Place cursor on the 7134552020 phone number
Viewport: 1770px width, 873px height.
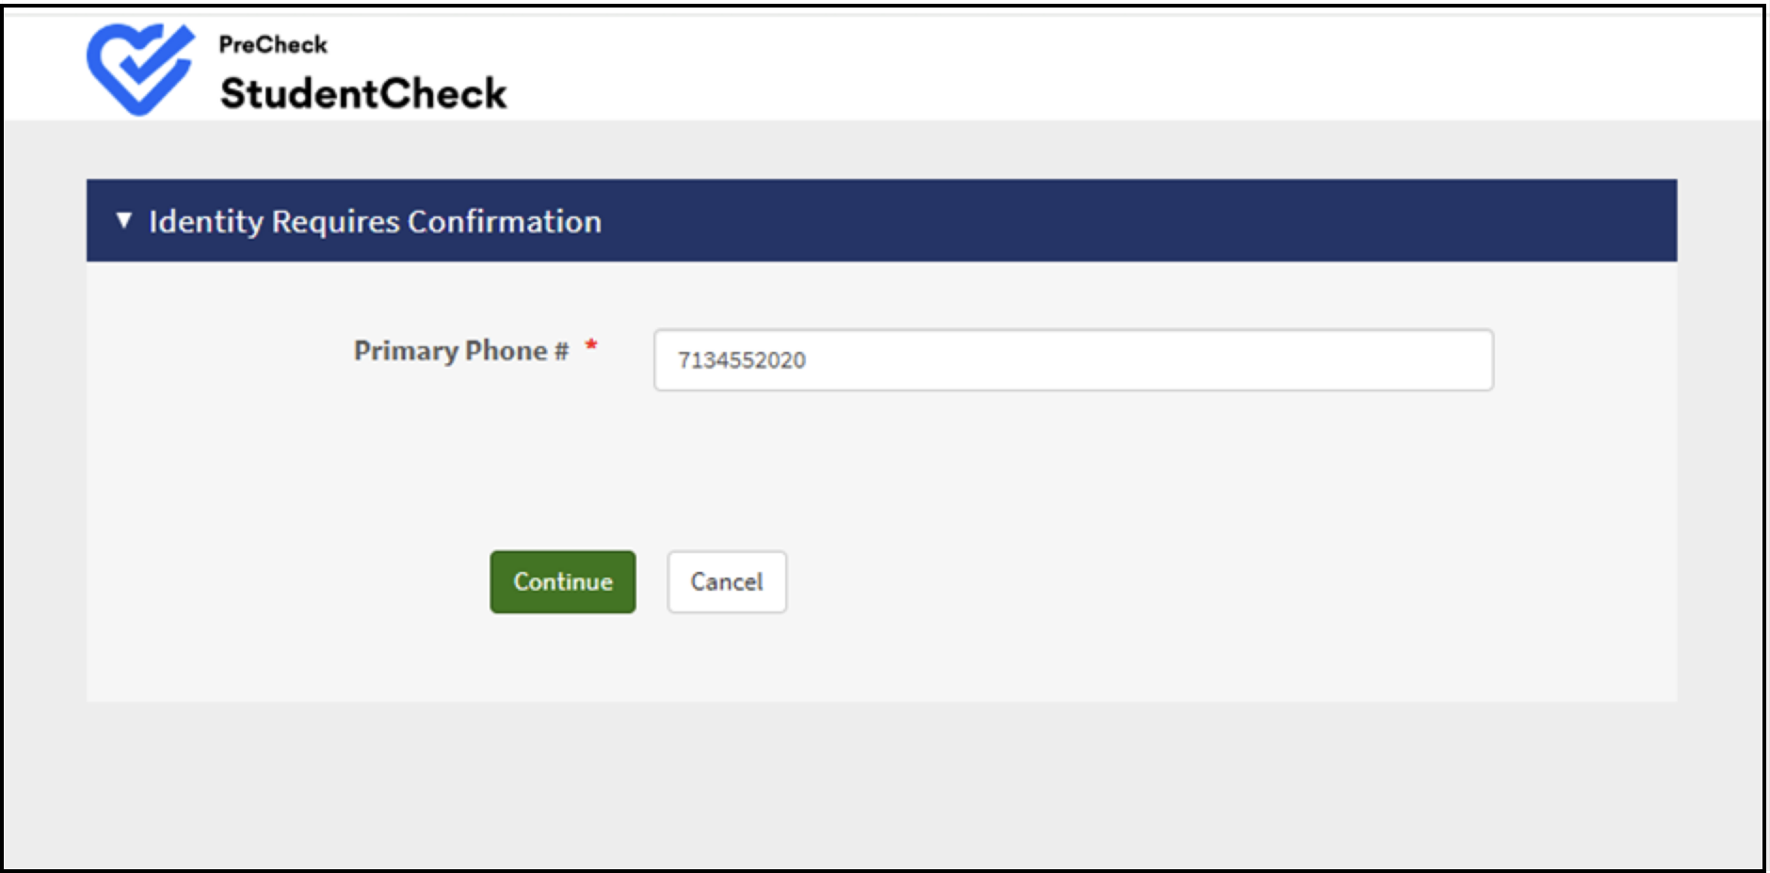point(742,360)
